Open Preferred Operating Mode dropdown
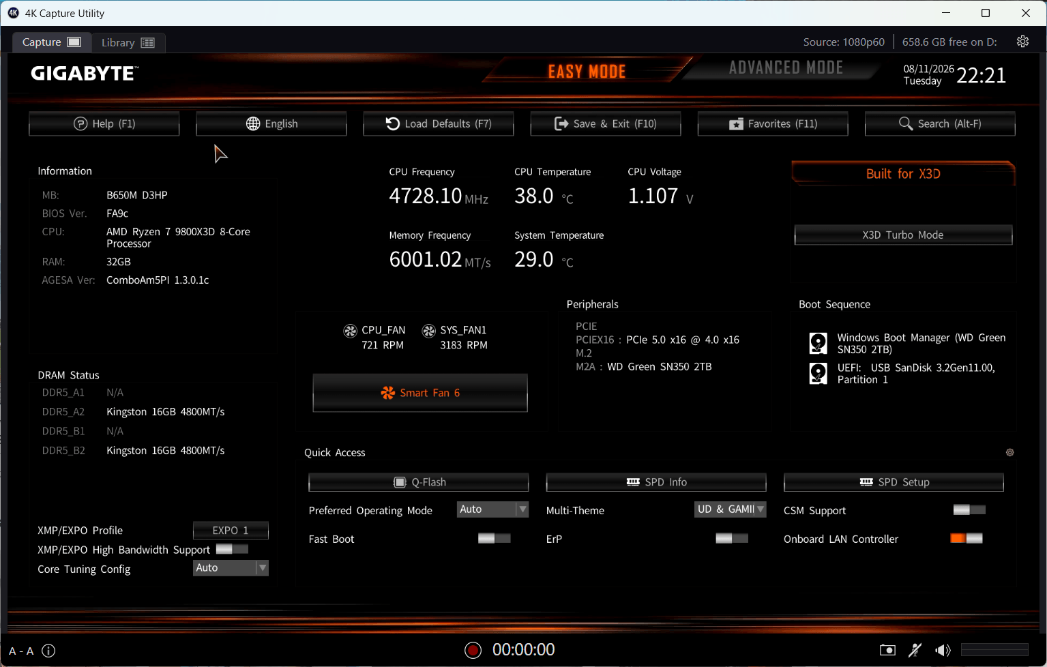Viewport: 1047px width, 667px height. 492,509
